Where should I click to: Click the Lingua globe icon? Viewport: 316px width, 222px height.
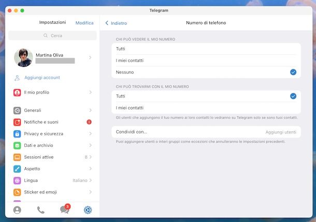[17, 181]
